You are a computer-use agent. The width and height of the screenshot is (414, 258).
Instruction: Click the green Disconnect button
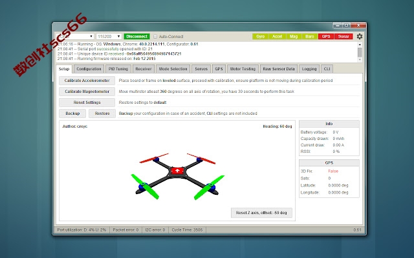click(136, 36)
